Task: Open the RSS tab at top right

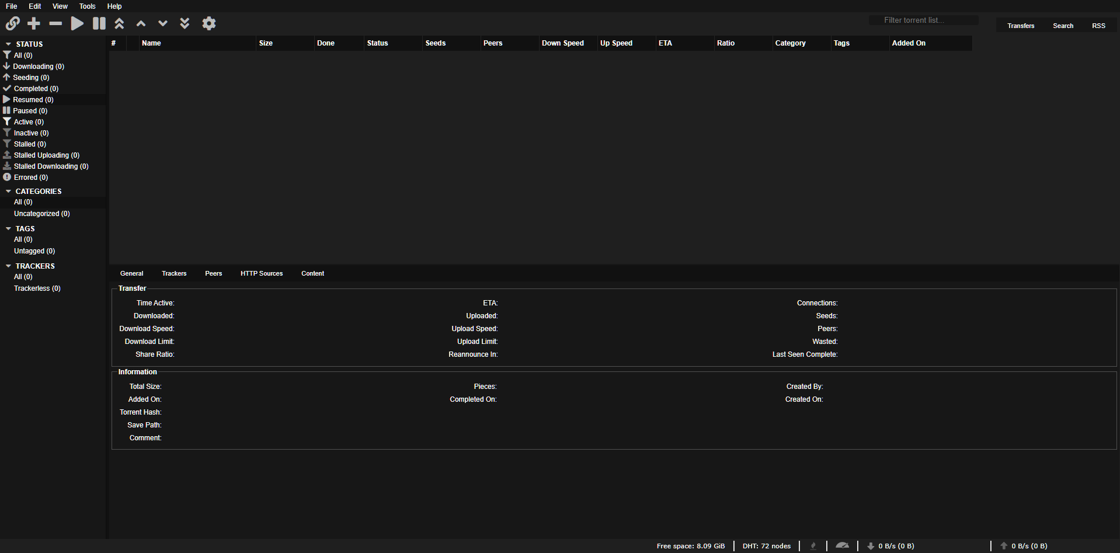Action: 1098,26
